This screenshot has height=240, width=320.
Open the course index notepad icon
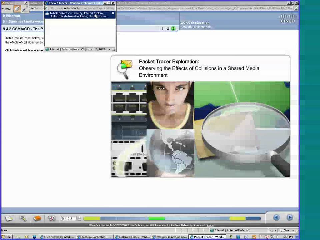[x=9, y=219]
